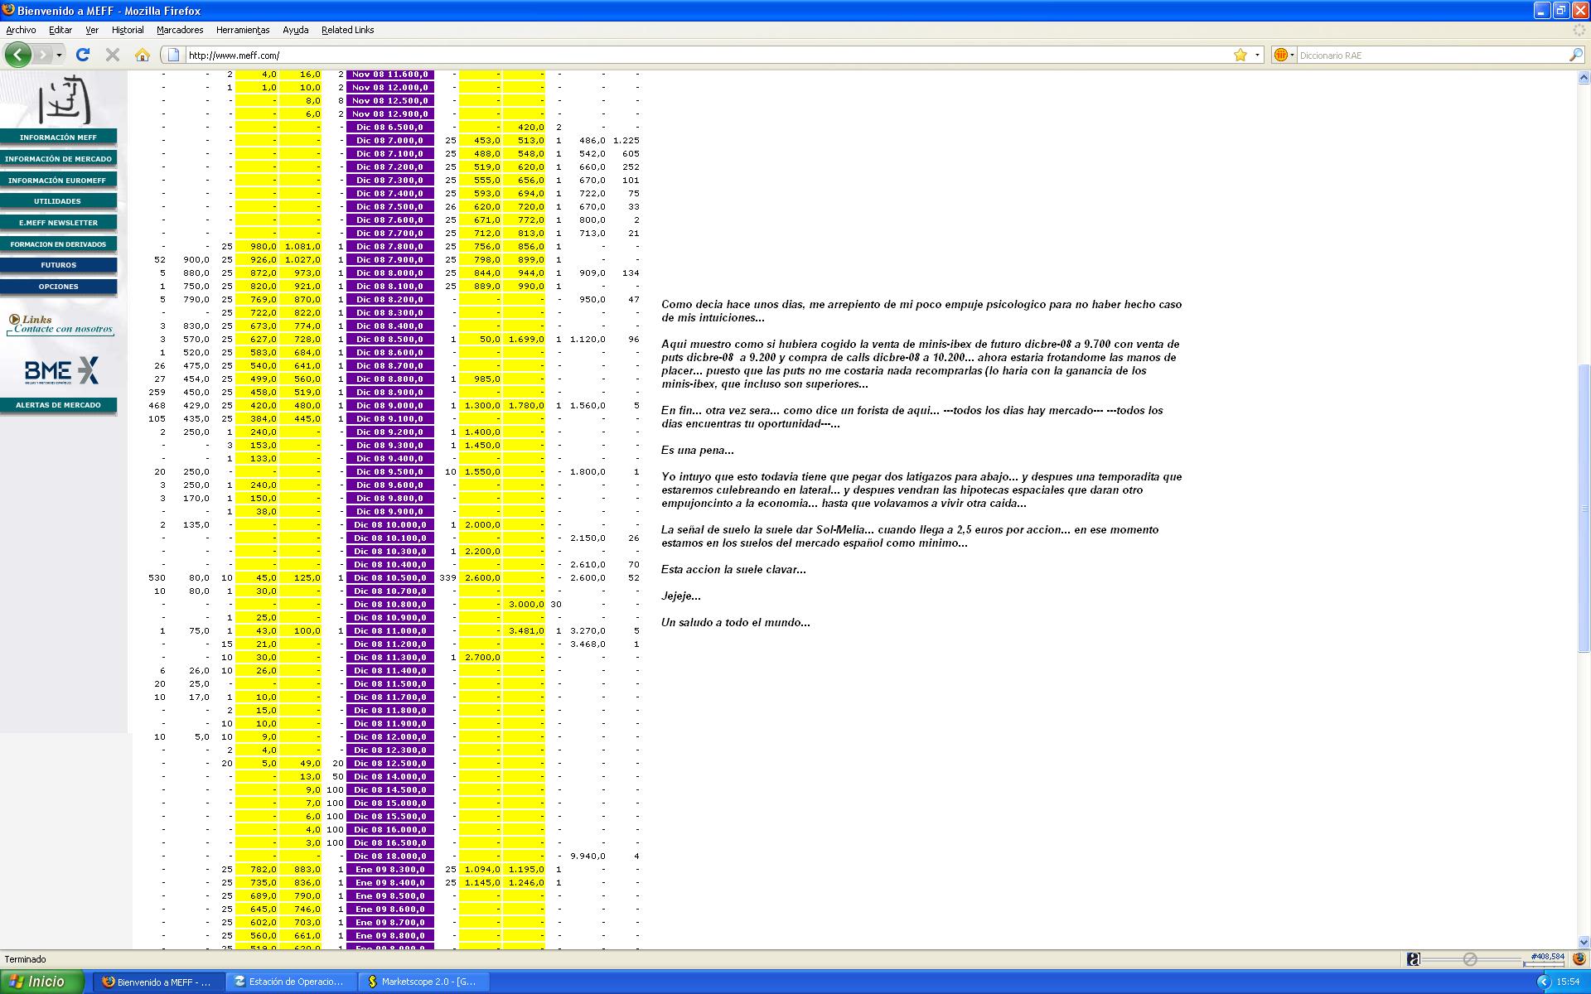
Task: Click the vertical scrollbar down arrow
Action: click(1584, 942)
